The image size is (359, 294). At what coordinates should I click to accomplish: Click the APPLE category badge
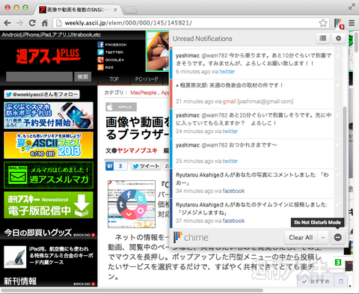(x=121, y=107)
